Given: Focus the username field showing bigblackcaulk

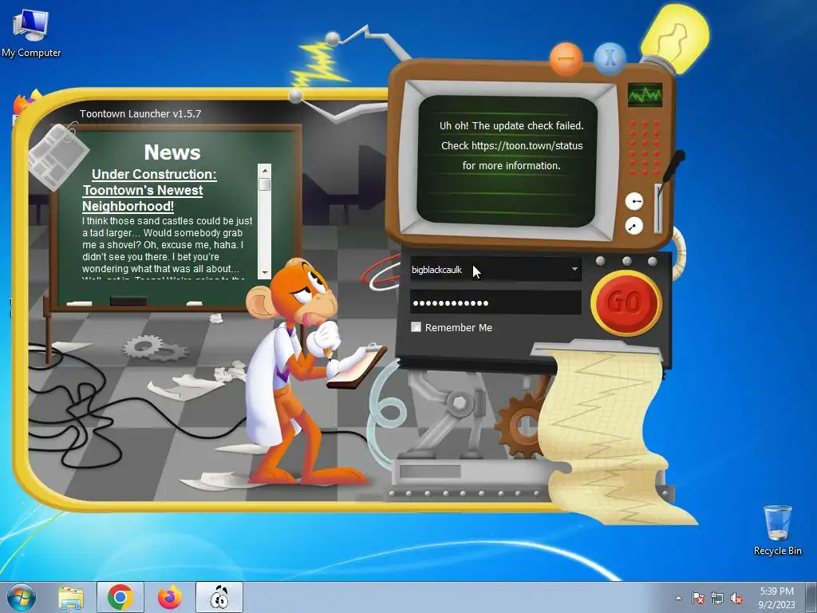Looking at the screenshot, I should pos(495,270).
